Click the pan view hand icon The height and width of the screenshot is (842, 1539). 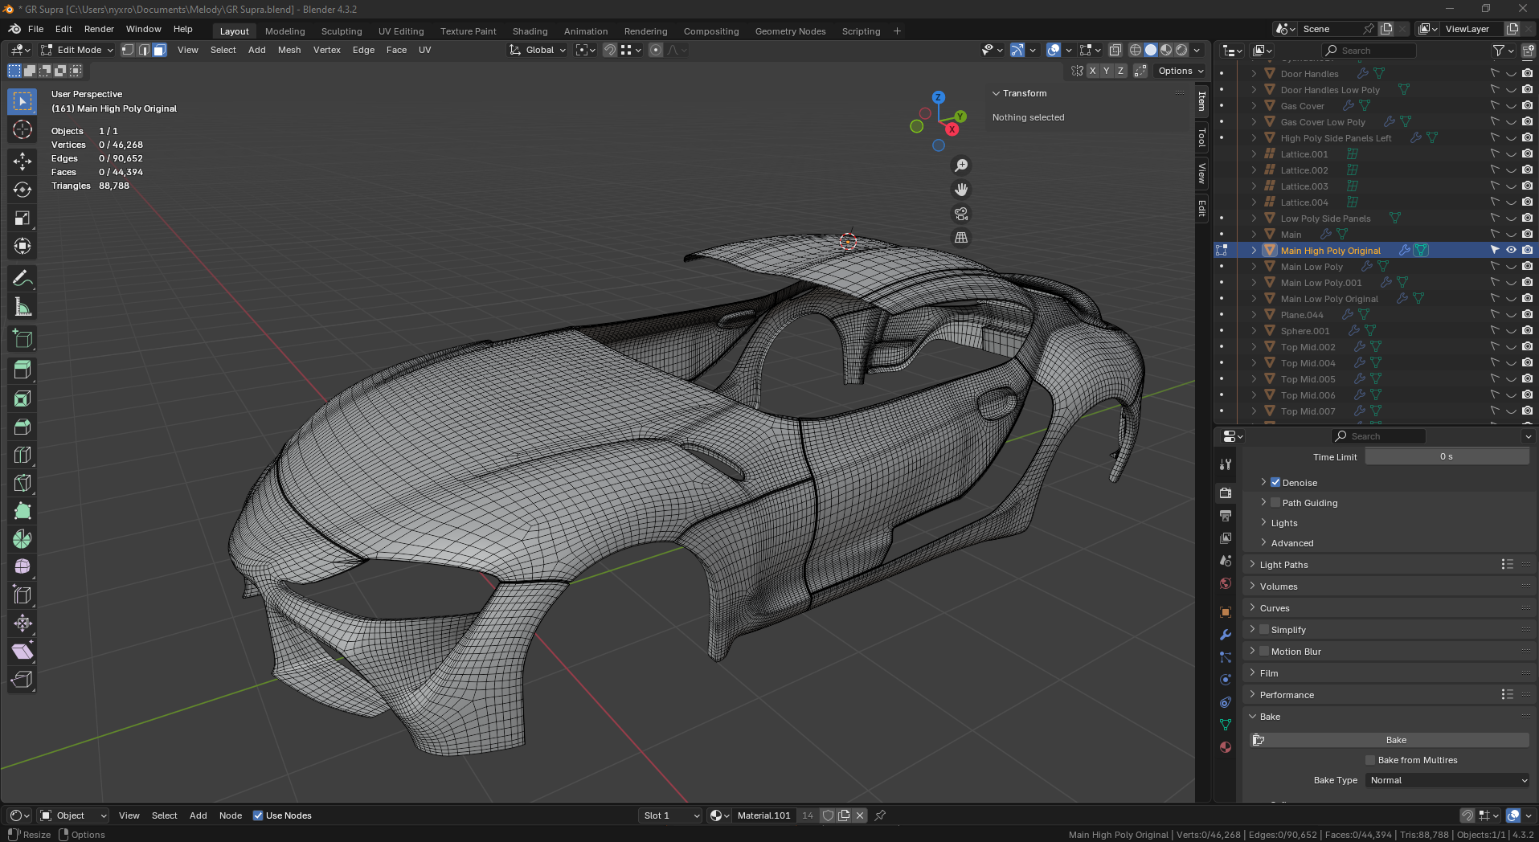[x=961, y=190]
